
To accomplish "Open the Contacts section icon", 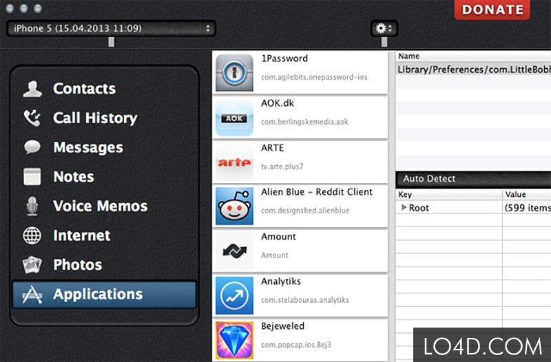I will [32, 89].
